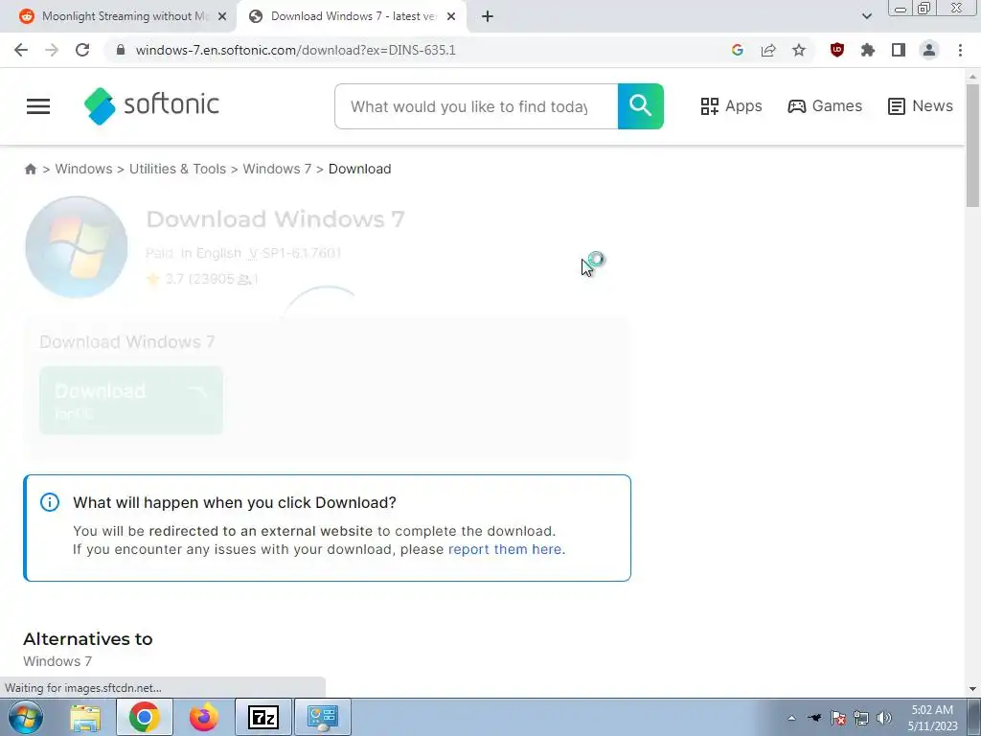
Task: Open Chrome's three-dot menu
Action: pyautogui.click(x=960, y=50)
